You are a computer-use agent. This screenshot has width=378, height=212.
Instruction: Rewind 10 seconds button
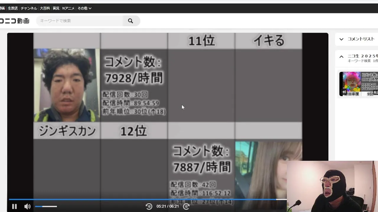149,206
